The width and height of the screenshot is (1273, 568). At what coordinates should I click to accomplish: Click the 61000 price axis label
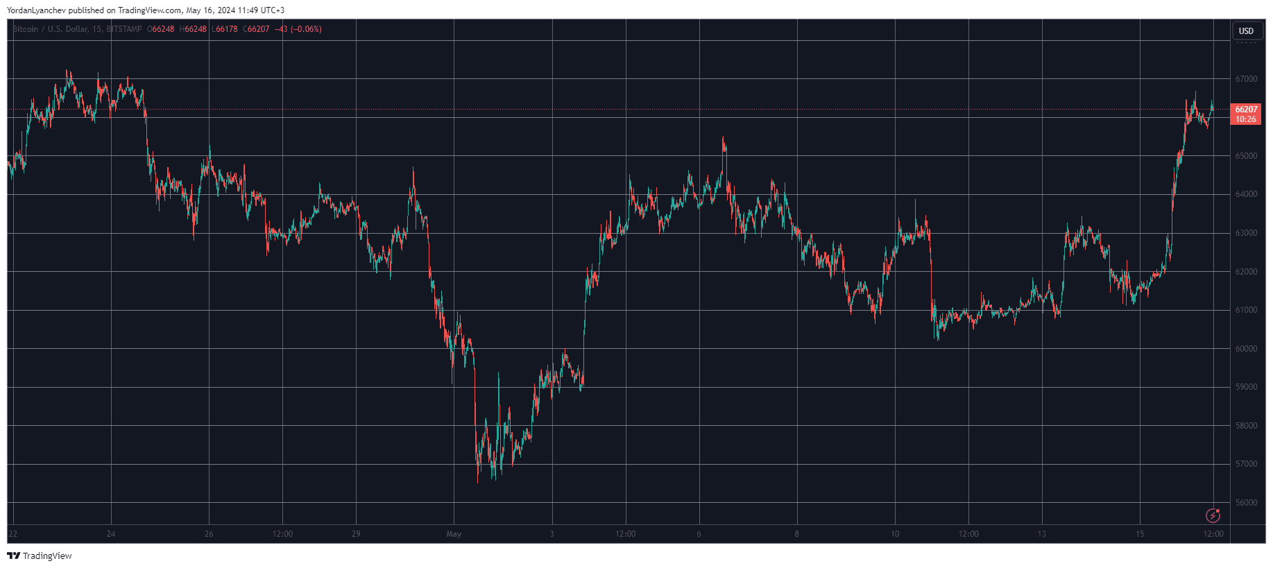(x=1246, y=310)
